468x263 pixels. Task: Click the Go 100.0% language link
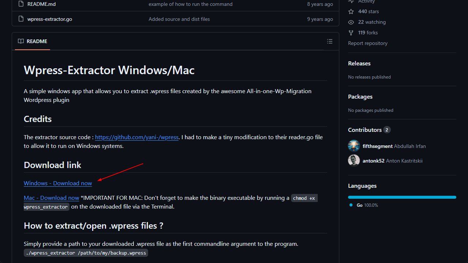[367, 205]
